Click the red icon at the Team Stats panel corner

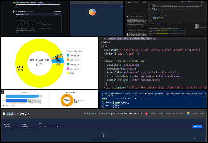click(3, 92)
